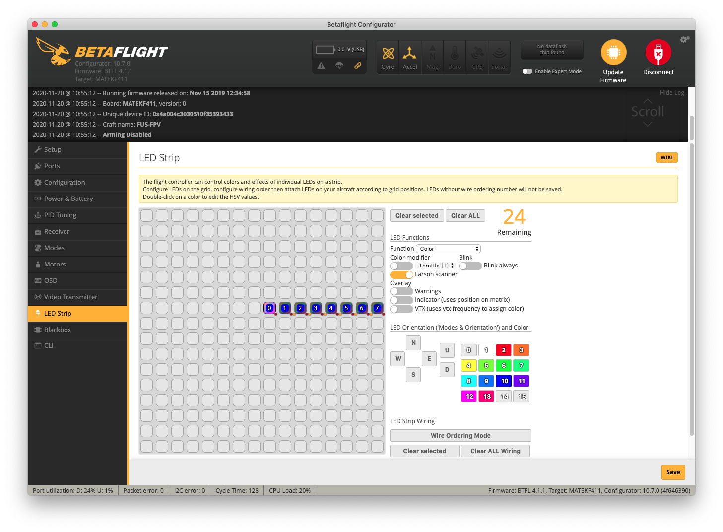
Task: Select the N orientation button
Action: (413, 343)
